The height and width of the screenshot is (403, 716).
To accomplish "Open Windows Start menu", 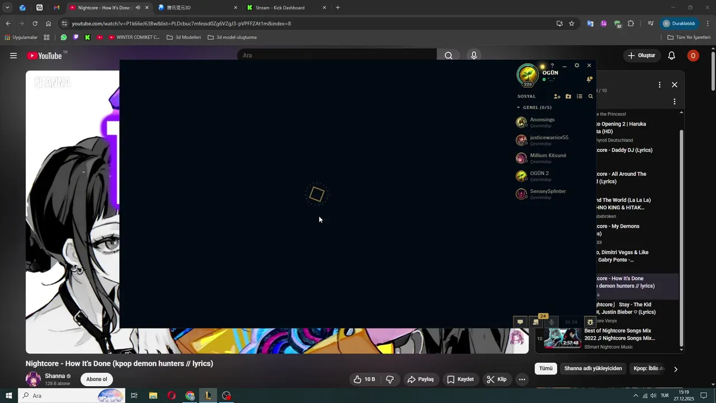I will 9,396.
